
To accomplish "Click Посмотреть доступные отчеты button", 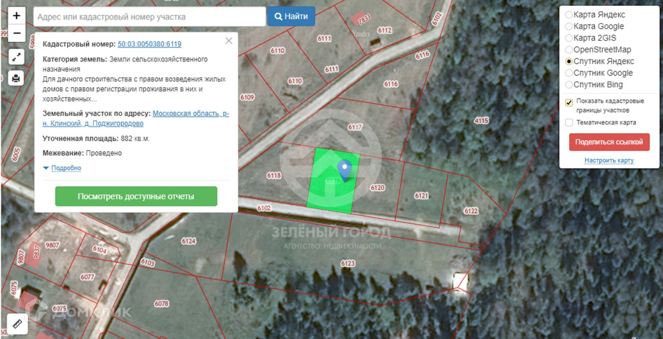I will click(136, 197).
